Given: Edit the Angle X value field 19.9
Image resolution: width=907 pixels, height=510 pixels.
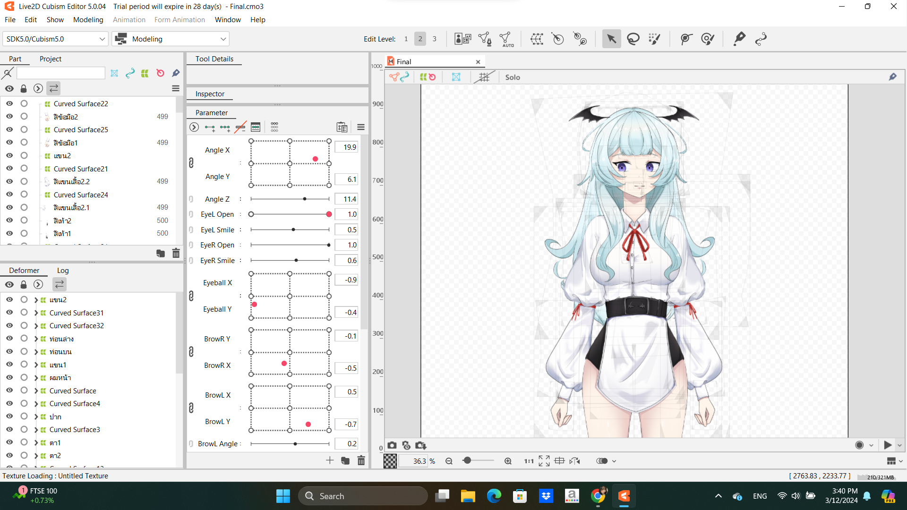Looking at the screenshot, I should [346, 147].
